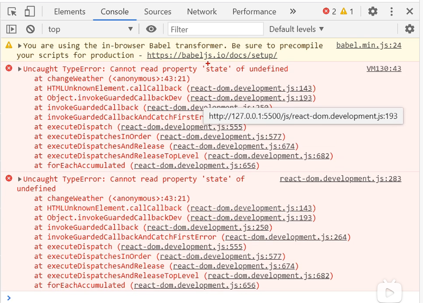Open second error's react-dom.development.js:674 link

234,266
